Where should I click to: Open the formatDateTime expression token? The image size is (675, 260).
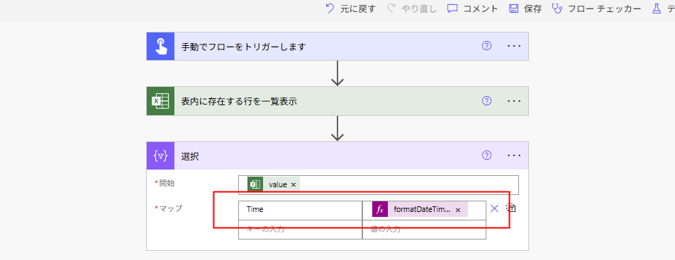tap(420, 210)
